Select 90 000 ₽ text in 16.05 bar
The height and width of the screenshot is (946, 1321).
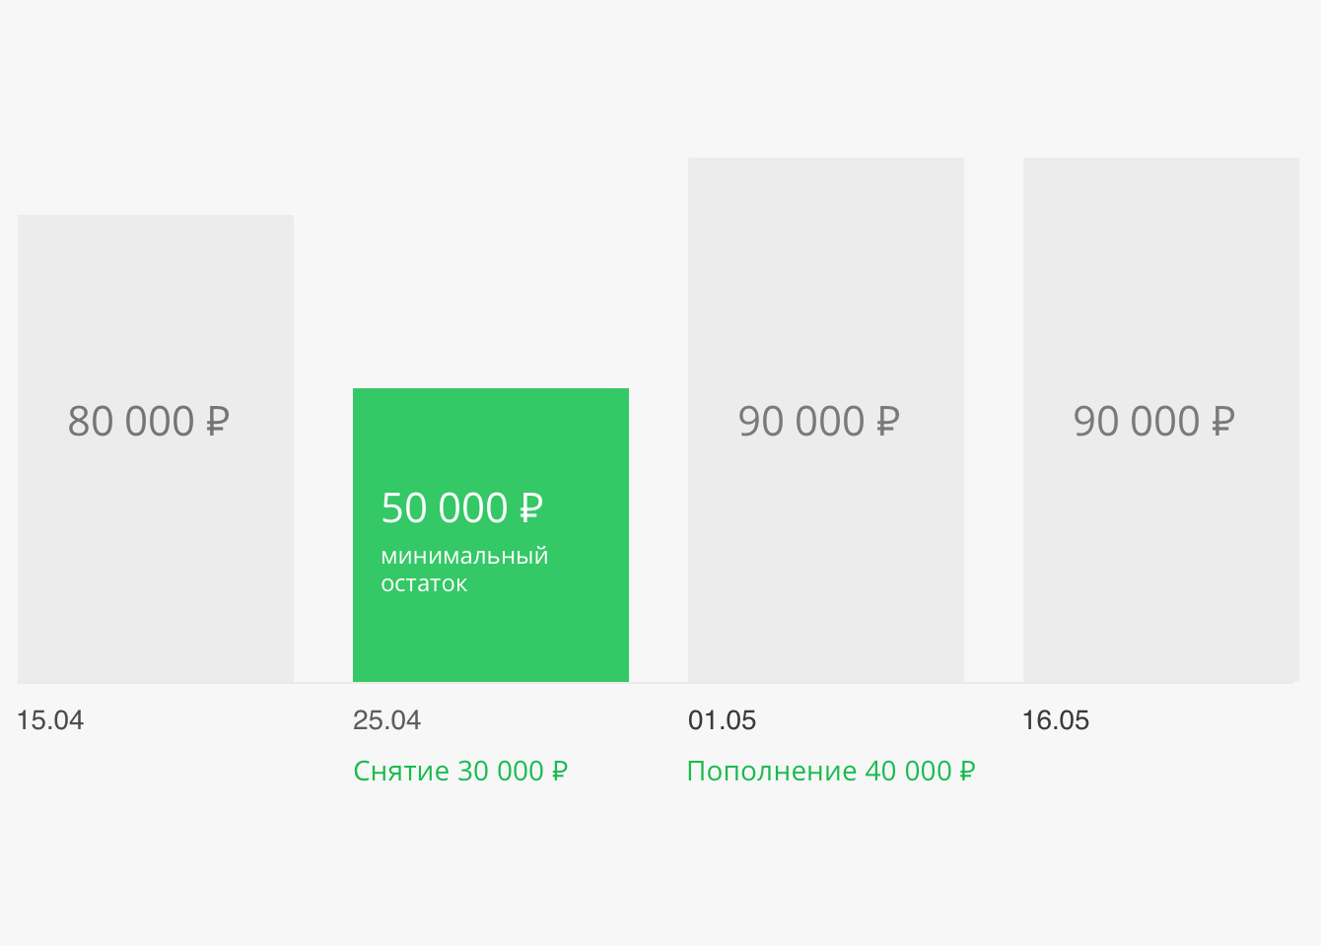pyautogui.click(x=1154, y=422)
